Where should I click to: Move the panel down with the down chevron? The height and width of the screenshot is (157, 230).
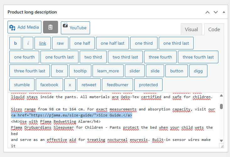coord(216,12)
